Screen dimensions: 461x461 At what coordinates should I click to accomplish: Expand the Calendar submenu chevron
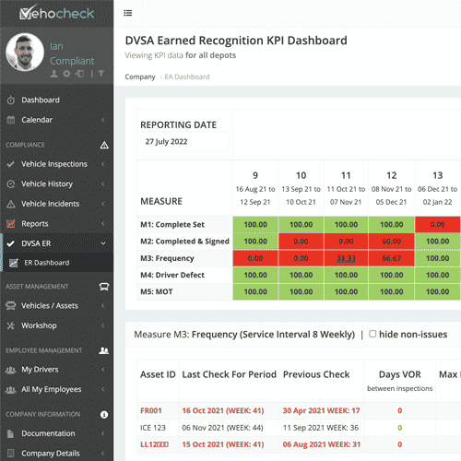pyautogui.click(x=103, y=120)
